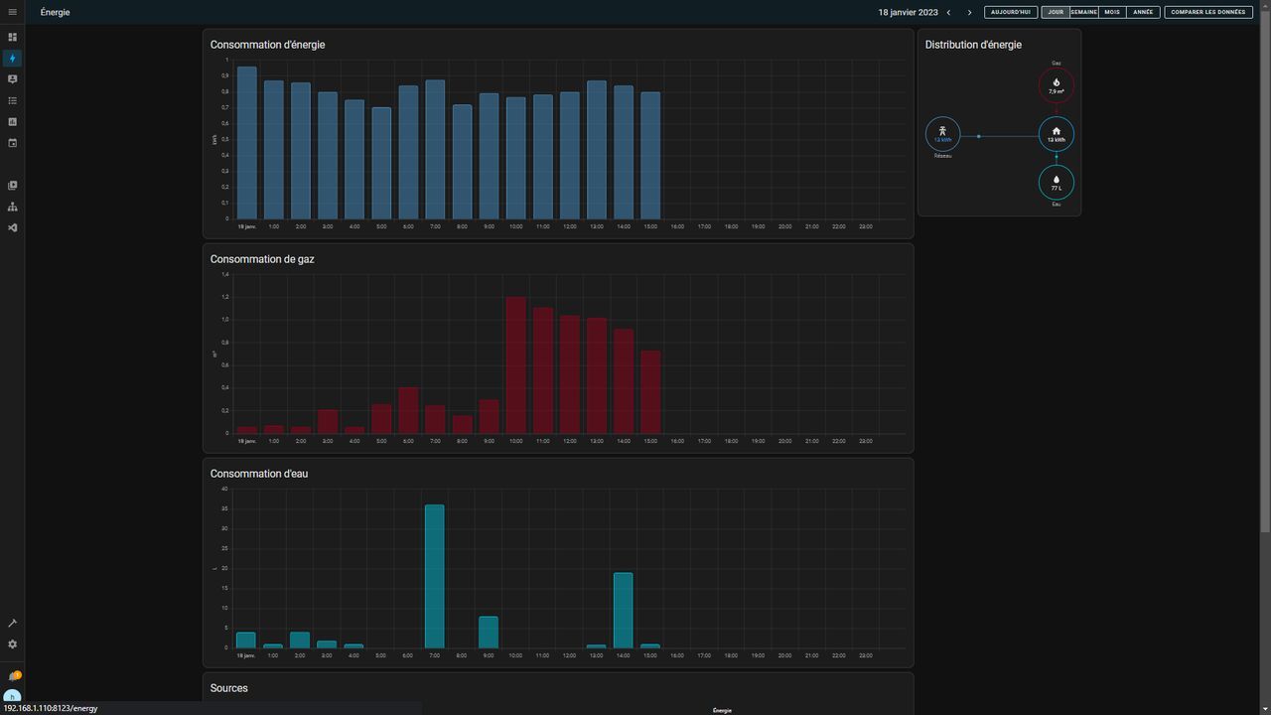Toggle the hamburger sidebar menu
Image resolution: width=1271 pixels, height=715 pixels.
(12, 12)
